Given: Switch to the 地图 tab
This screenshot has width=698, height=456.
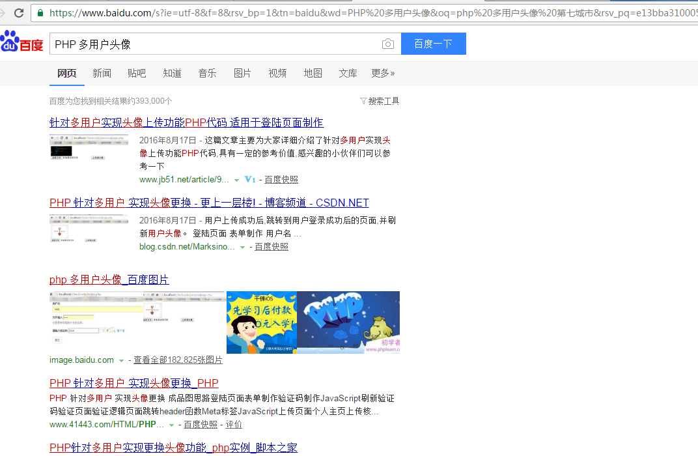Looking at the screenshot, I should point(313,73).
